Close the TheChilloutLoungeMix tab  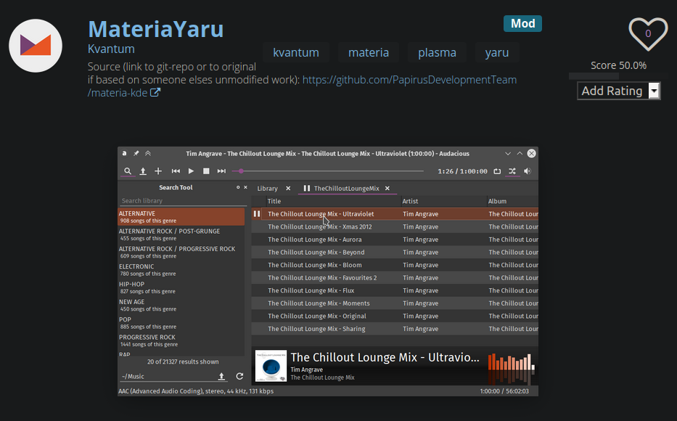coord(387,188)
